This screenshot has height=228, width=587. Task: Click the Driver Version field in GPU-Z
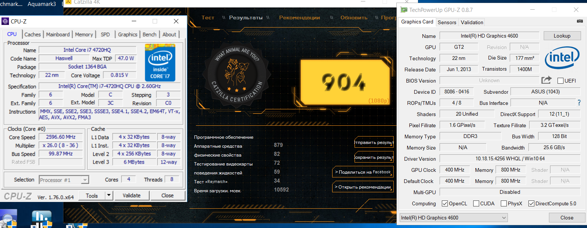(510, 158)
